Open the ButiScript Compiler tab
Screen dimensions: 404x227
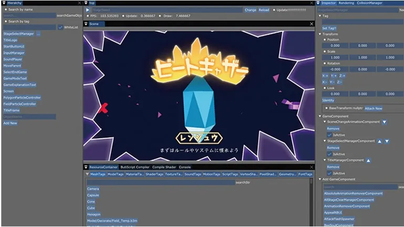click(134, 167)
